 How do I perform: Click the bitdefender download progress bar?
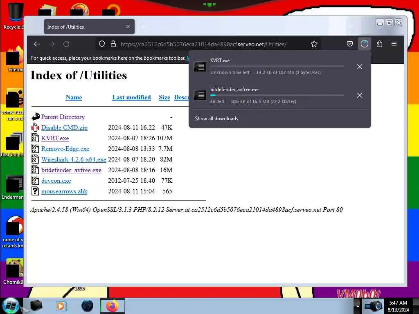pyautogui.click(x=277, y=95)
